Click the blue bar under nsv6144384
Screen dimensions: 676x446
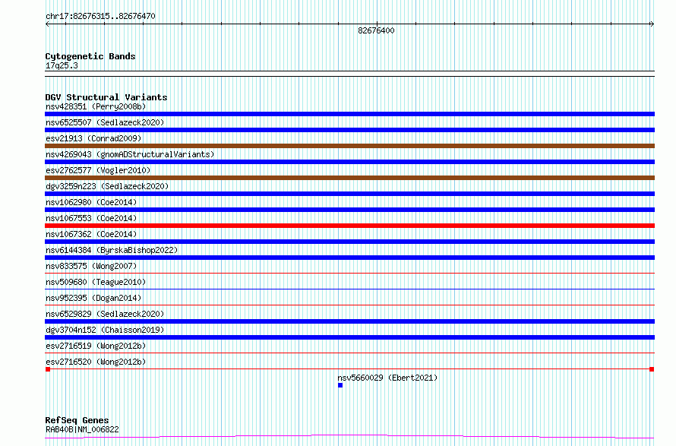pyautogui.click(x=349, y=258)
